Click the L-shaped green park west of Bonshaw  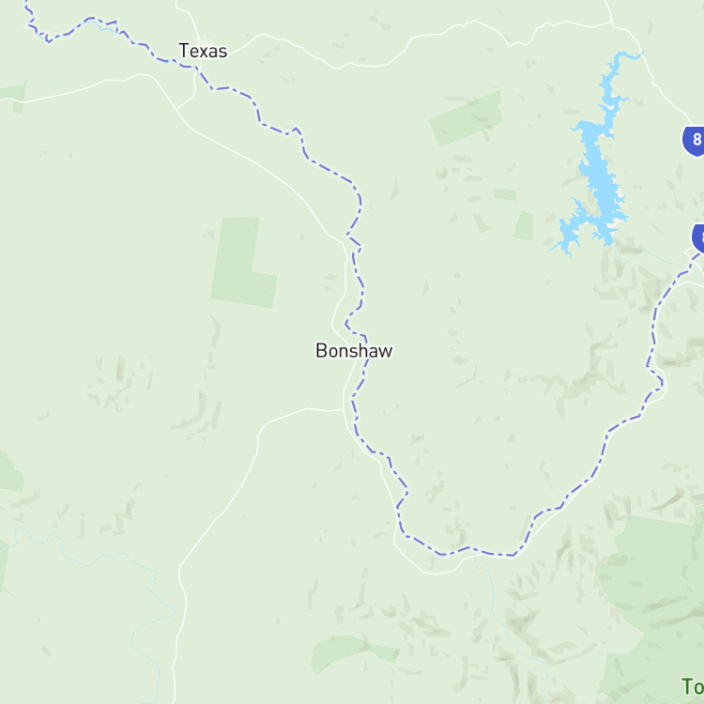coord(242,263)
